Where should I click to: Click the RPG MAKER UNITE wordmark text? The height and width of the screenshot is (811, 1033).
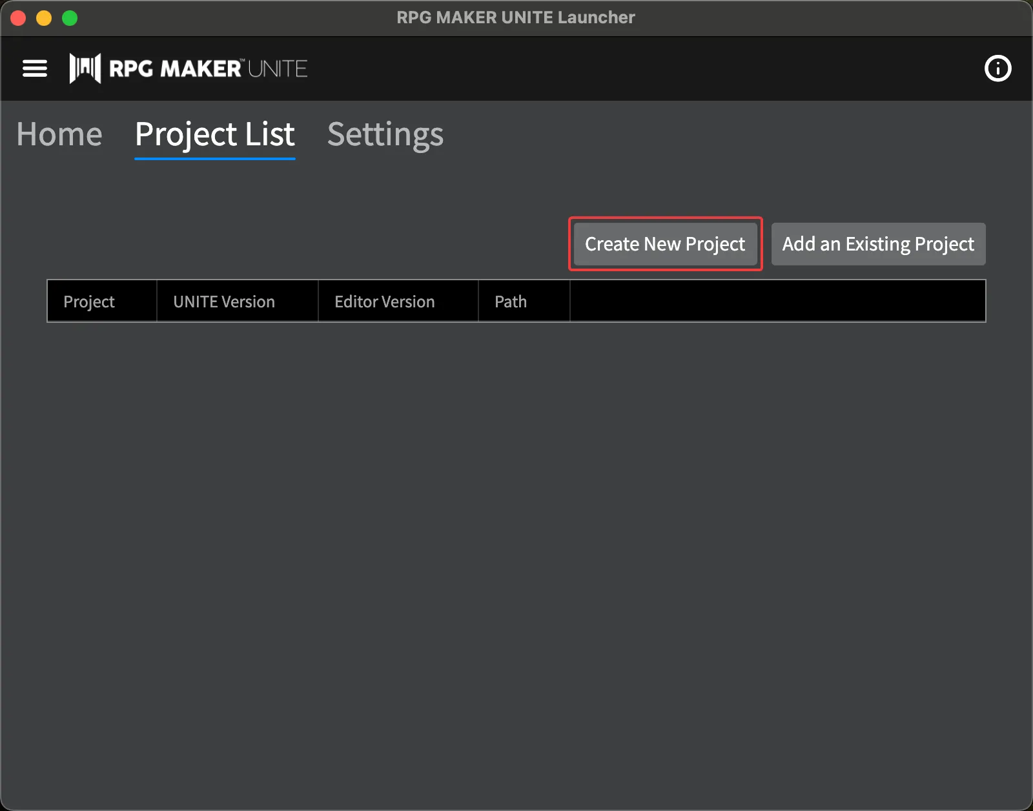208,68
